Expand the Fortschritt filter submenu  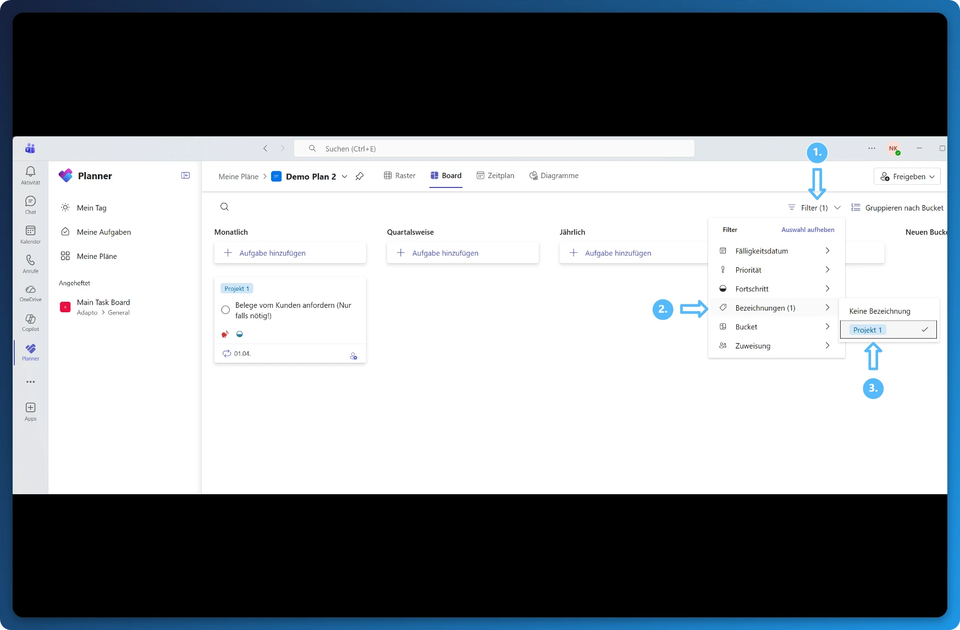(776, 289)
